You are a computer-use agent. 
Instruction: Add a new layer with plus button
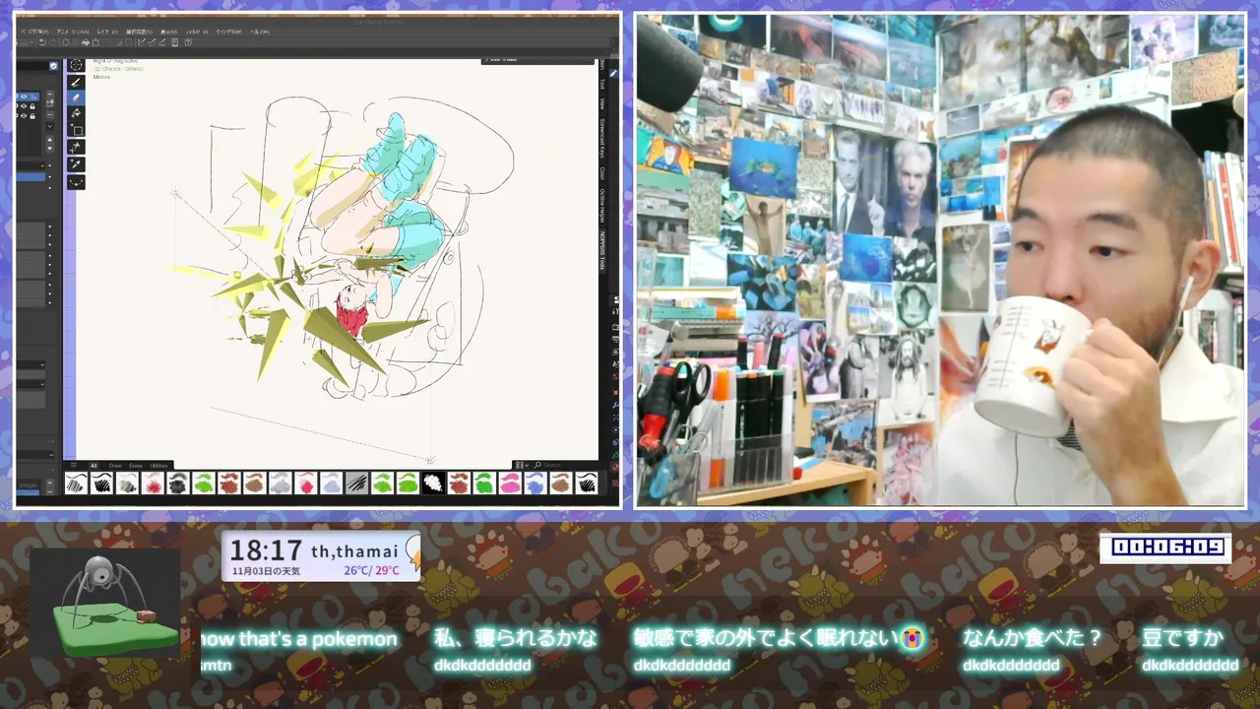tap(50, 94)
